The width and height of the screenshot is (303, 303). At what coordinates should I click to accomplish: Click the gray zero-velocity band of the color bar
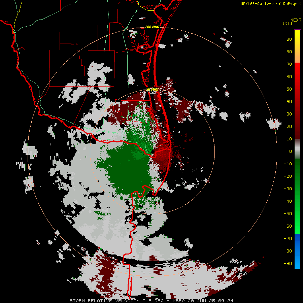297,149
